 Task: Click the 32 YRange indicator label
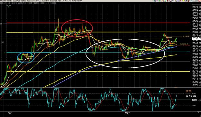(x=191, y=96)
